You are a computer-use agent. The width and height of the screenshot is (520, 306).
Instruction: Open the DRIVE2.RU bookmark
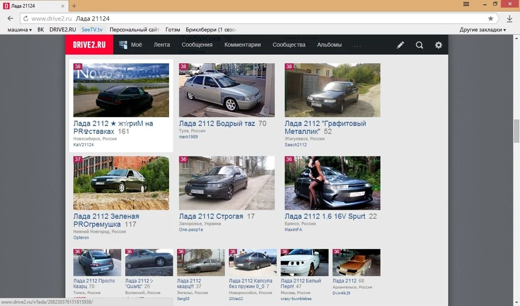(63, 29)
